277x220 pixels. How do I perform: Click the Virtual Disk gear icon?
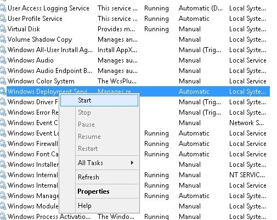3,29
